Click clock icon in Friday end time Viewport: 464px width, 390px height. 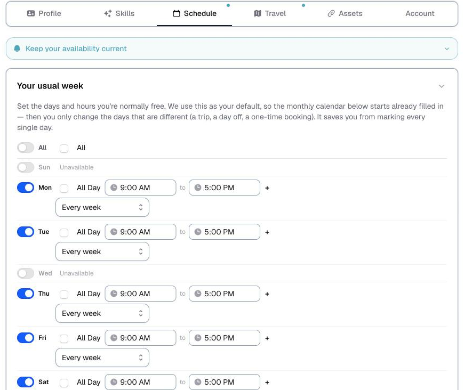(x=198, y=338)
